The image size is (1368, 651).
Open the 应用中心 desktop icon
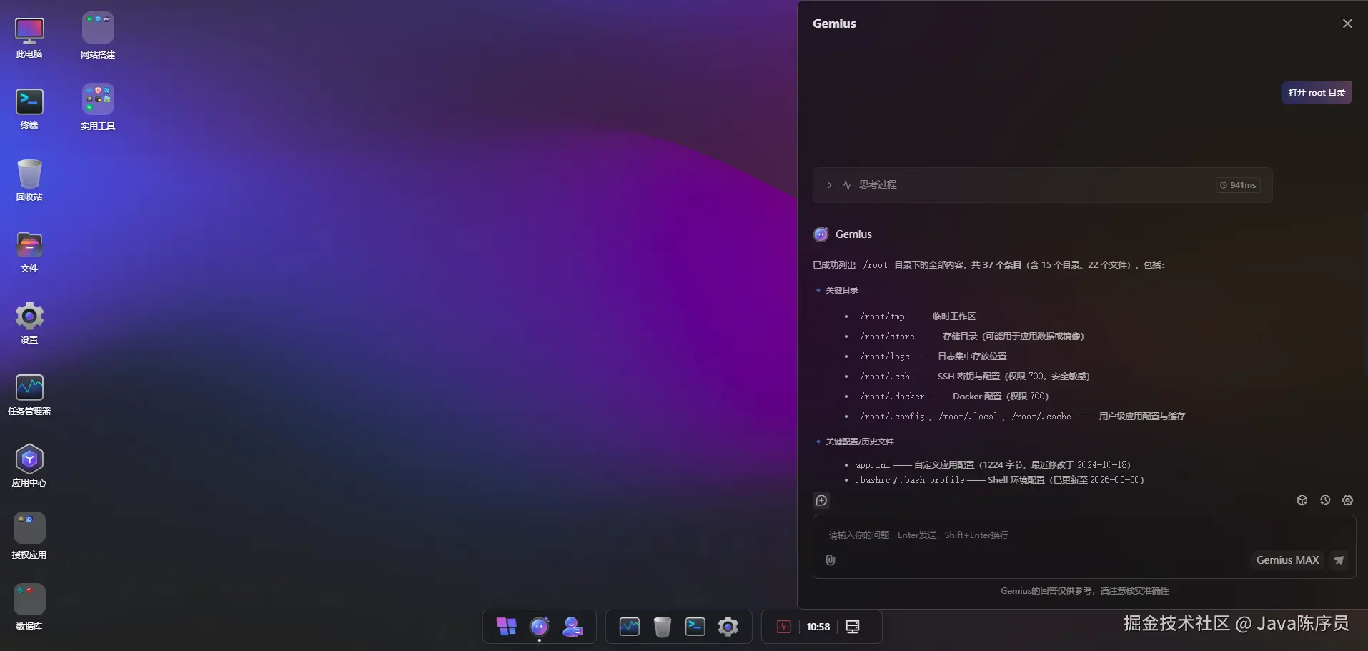[29, 466]
